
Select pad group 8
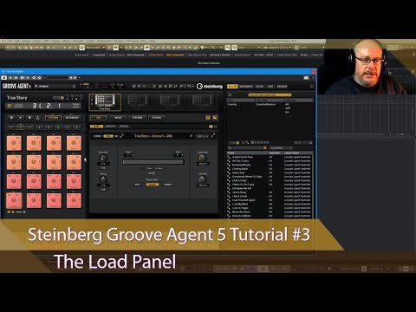point(77,127)
